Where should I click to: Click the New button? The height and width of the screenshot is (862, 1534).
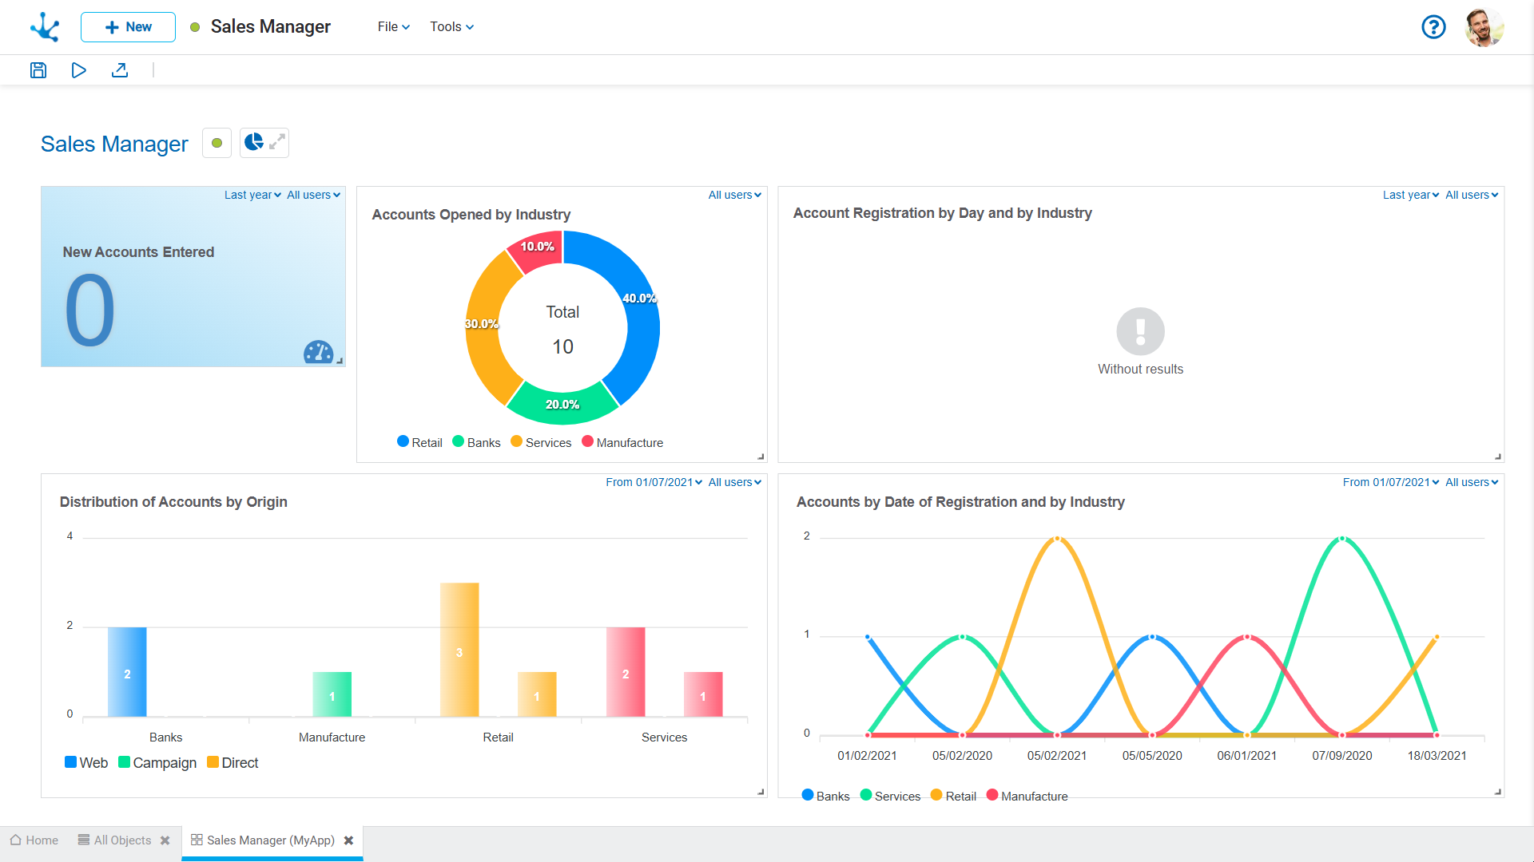click(128, 27)
